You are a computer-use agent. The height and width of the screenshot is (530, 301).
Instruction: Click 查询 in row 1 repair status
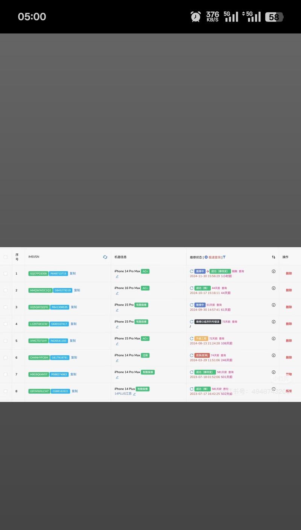pos(241,271)
